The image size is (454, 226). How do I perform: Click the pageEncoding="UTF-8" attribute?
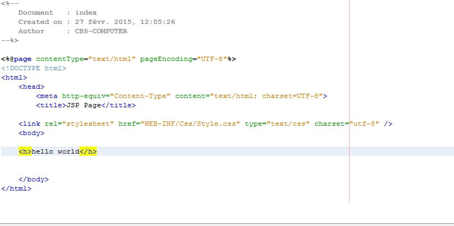[x=184, y=59]
